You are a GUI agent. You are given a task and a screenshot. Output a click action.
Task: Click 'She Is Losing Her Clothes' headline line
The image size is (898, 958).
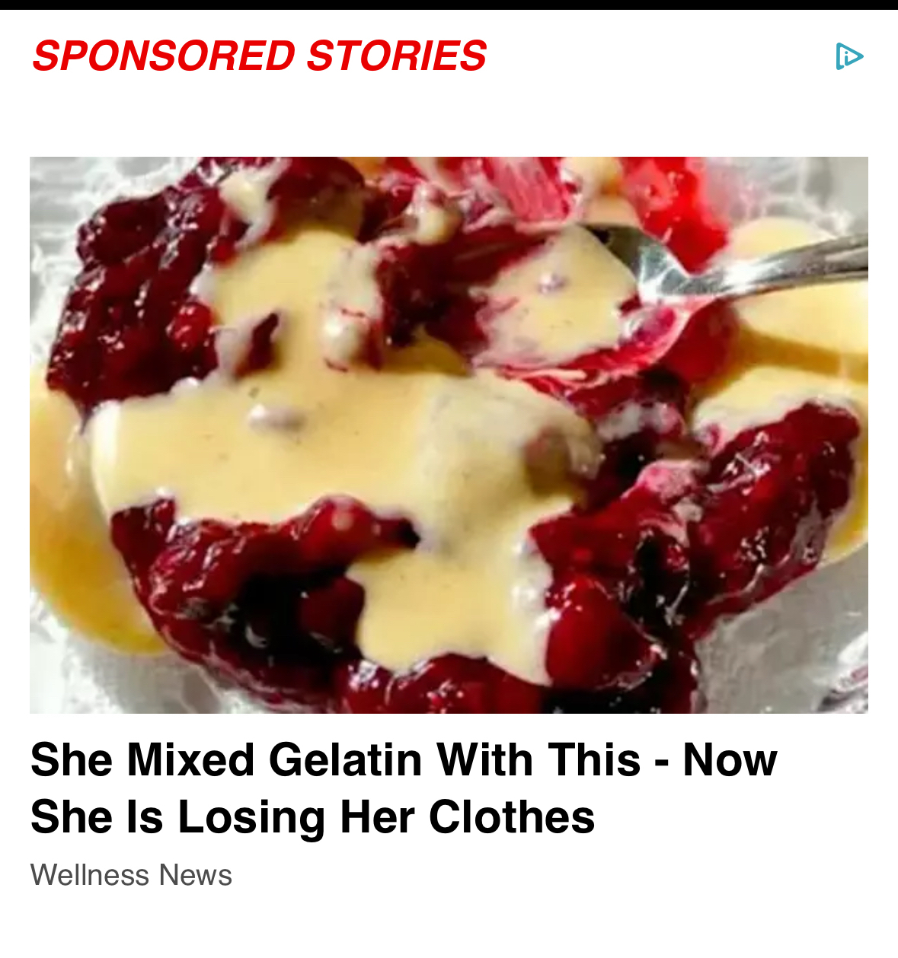click(x=313, y=817)
